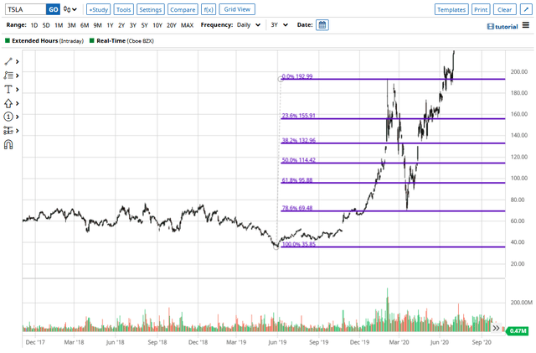Select the 5Y range
This screenshot has width=536, height=353.
pos(145,25)
